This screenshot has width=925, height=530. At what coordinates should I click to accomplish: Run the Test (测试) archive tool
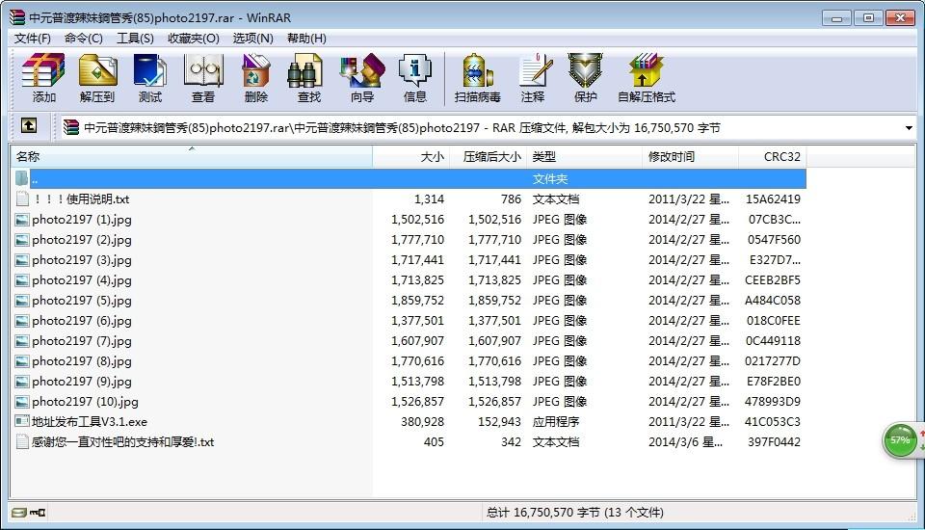point(149,77)
